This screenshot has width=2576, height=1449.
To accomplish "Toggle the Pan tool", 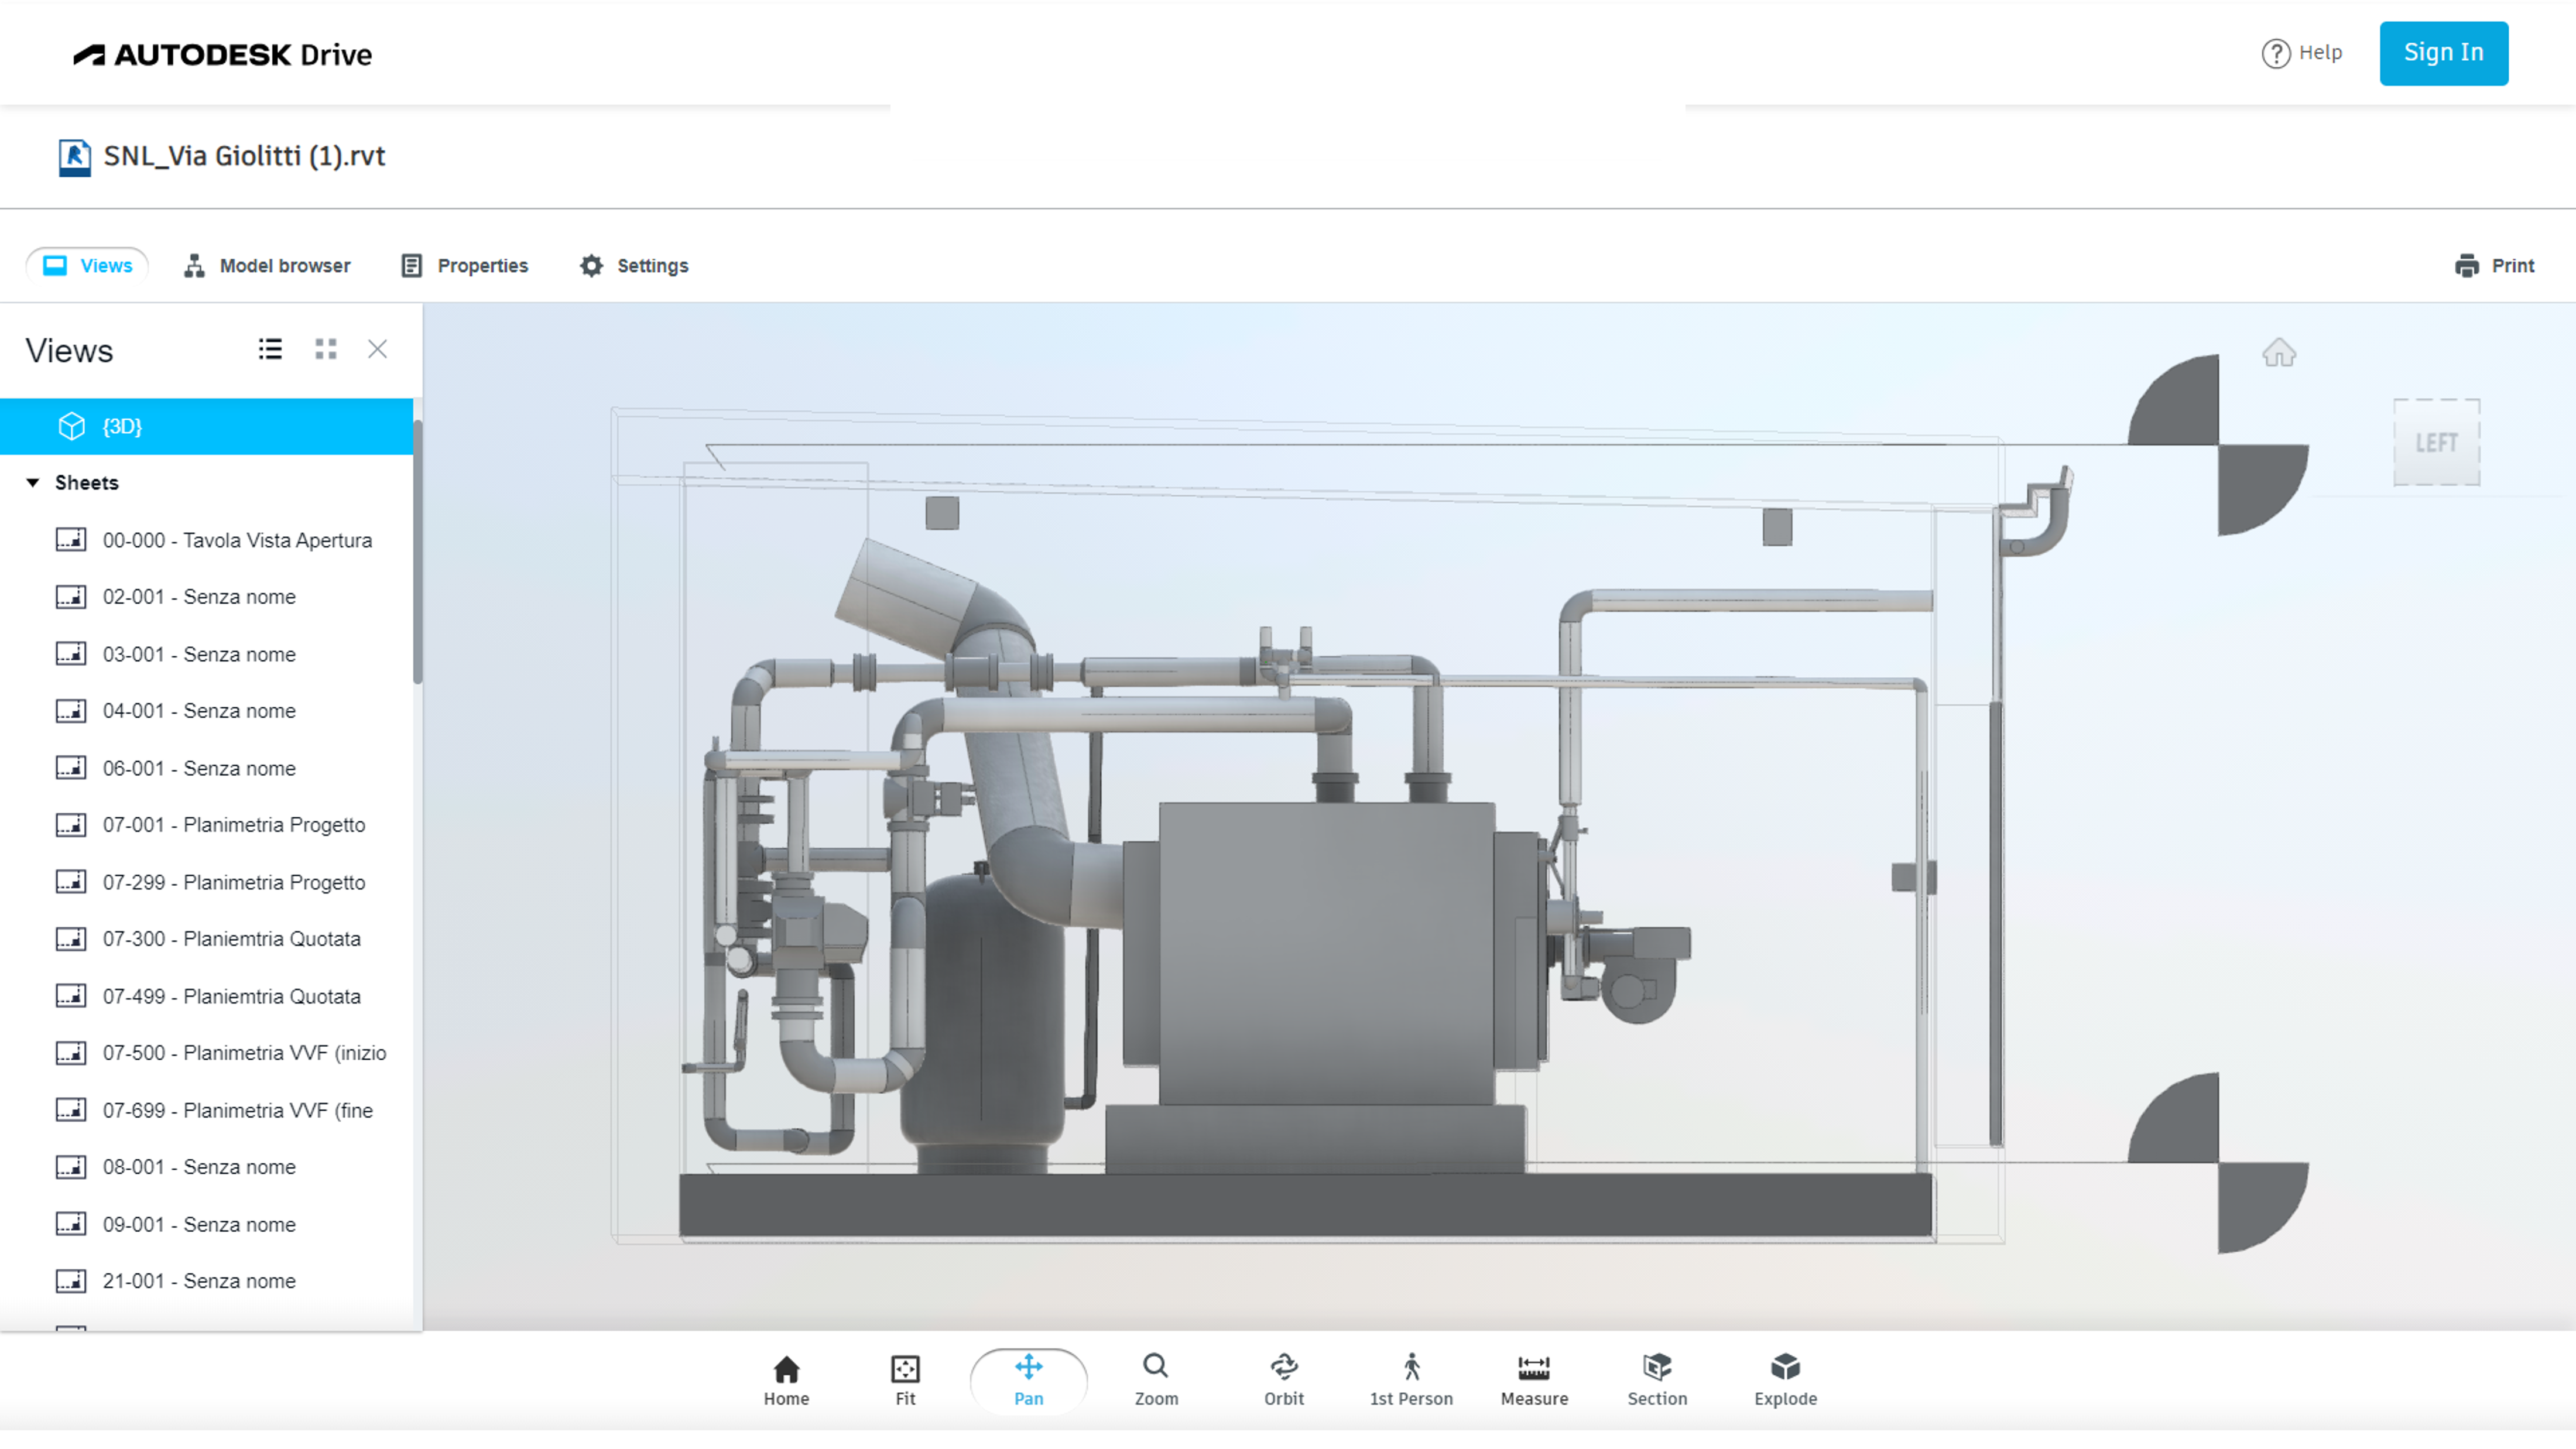I will [x=1028, y=1380].
